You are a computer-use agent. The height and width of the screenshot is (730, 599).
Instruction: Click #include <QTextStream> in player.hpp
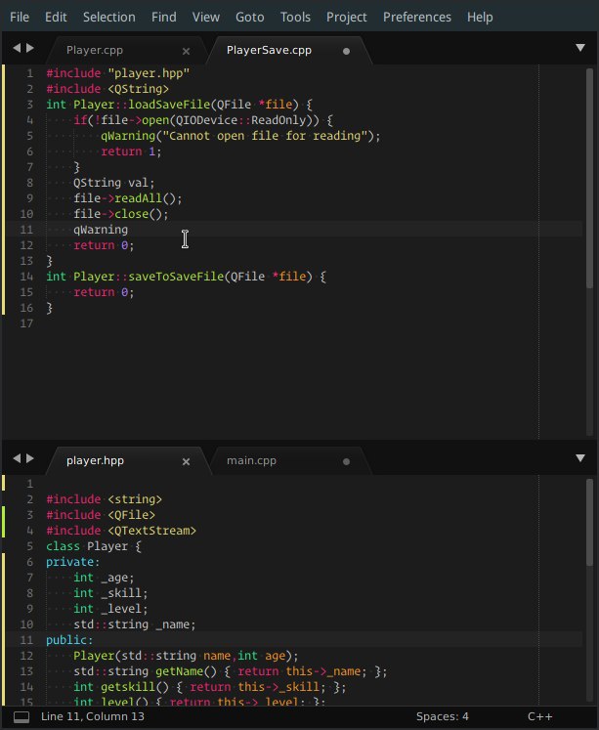[x=121, y=531]
